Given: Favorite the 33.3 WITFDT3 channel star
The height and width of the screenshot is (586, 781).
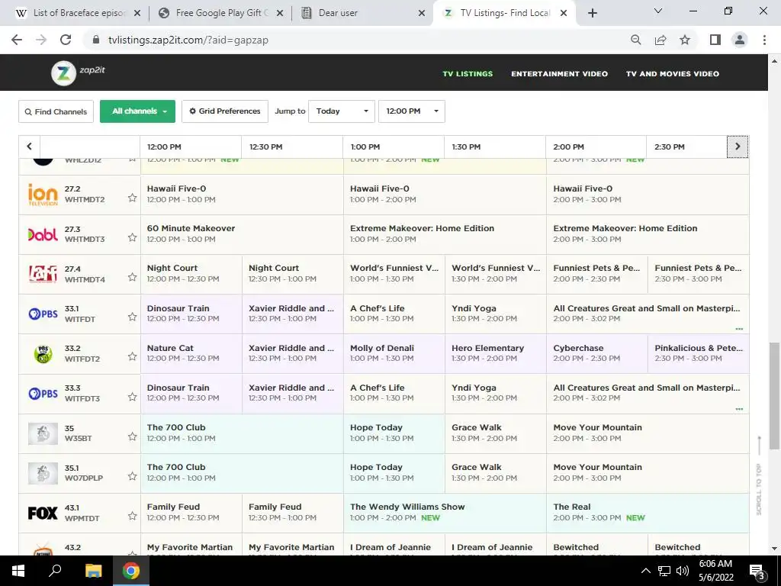Looking at the screenshot, I should tap(132, 397).
